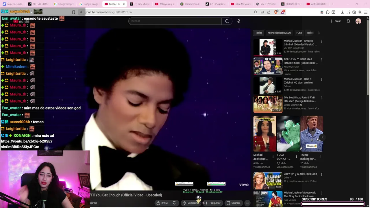Switch to the Hammerhead browser tab
Screen dimensions: 370x208
(x=190, y=4)
